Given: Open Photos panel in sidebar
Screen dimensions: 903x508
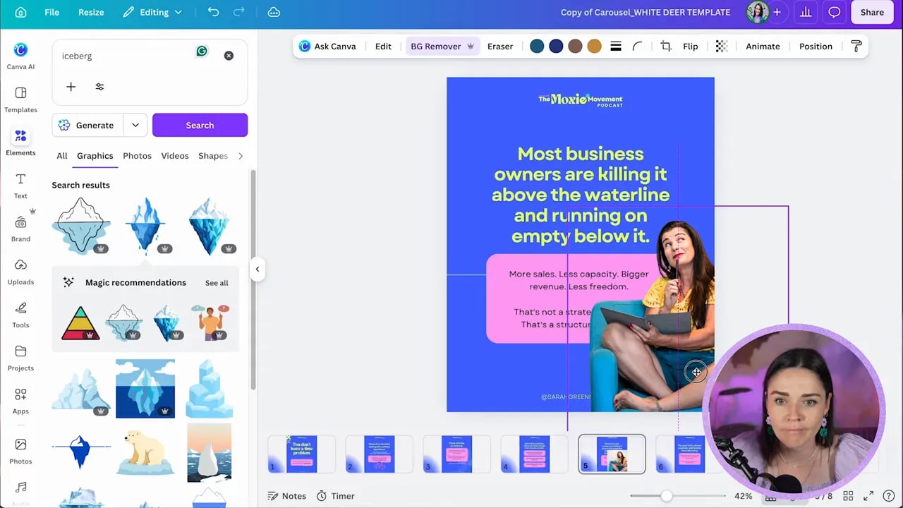Looking at the screenshot, I should pyautogui.click(x=20, y=451).
